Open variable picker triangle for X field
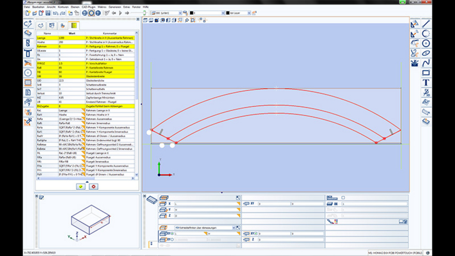The width and height of the screenshot is (455, 256). click(x=238, y=204)
